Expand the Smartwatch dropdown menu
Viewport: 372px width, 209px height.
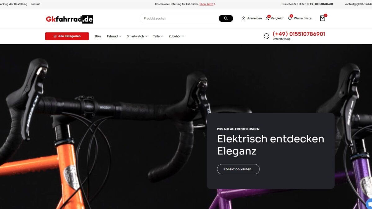pos(137,36)
